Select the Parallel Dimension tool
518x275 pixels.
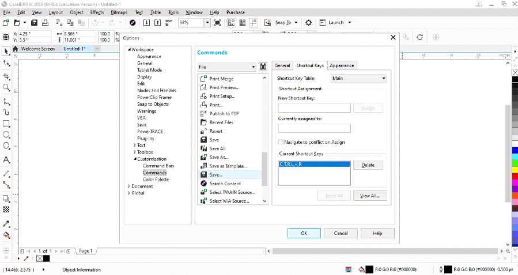coord(6,173)
